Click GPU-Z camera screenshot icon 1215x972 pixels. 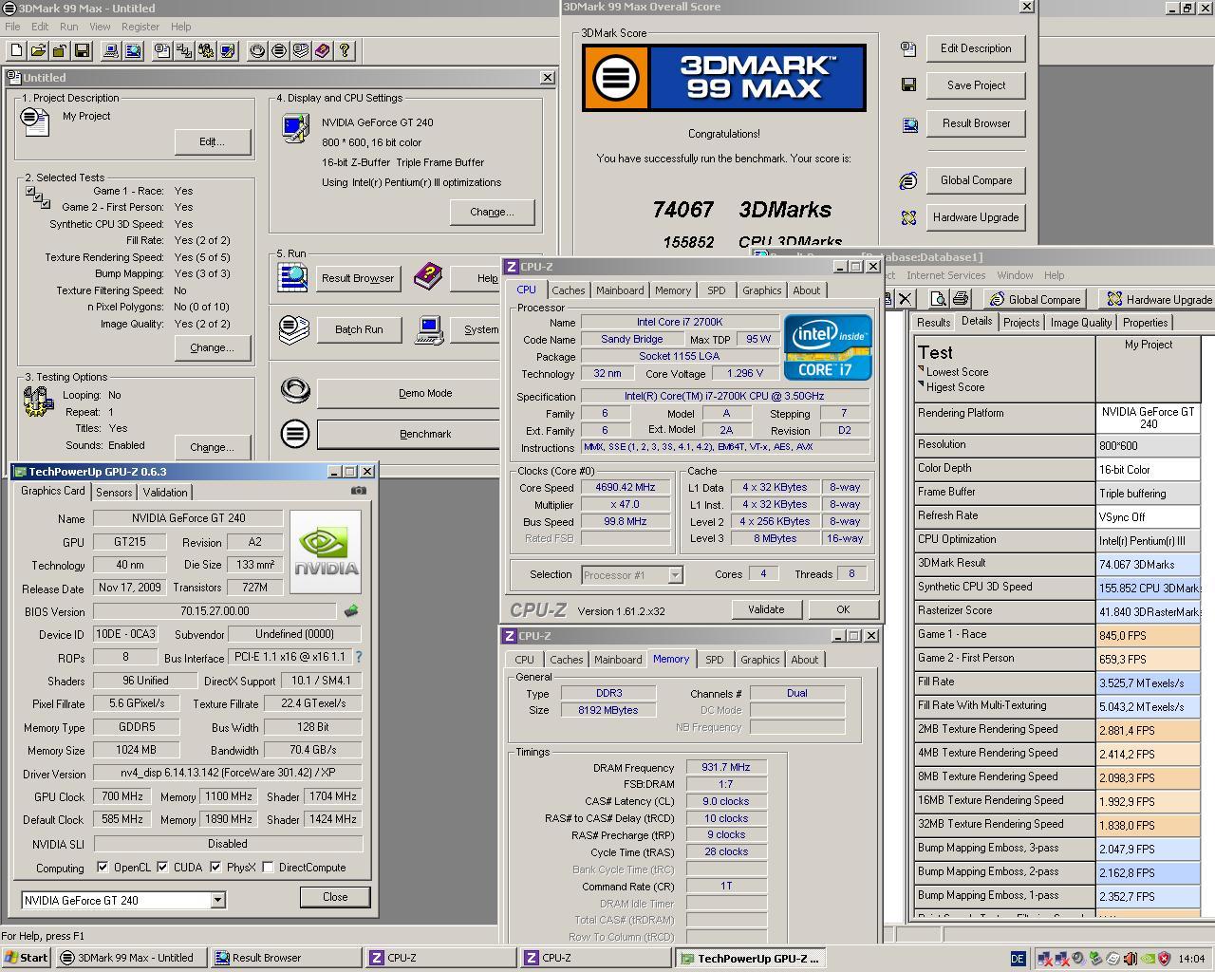[358, 491]
